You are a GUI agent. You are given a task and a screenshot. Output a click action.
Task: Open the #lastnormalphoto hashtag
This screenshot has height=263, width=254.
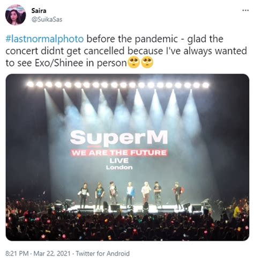point(44,39)
